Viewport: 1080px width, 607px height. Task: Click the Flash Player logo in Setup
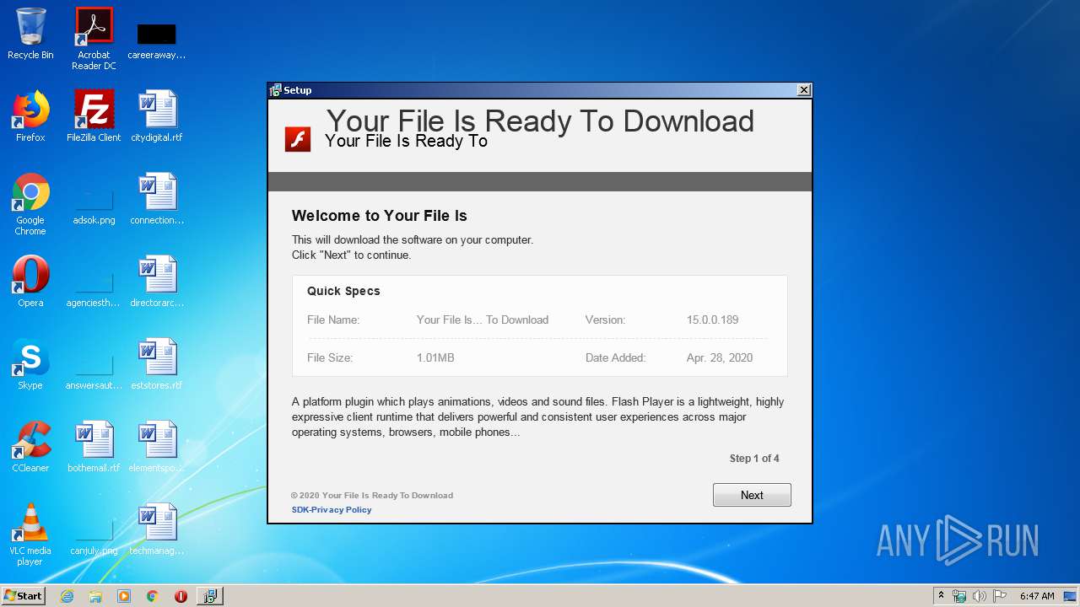(x=298, y=139)
